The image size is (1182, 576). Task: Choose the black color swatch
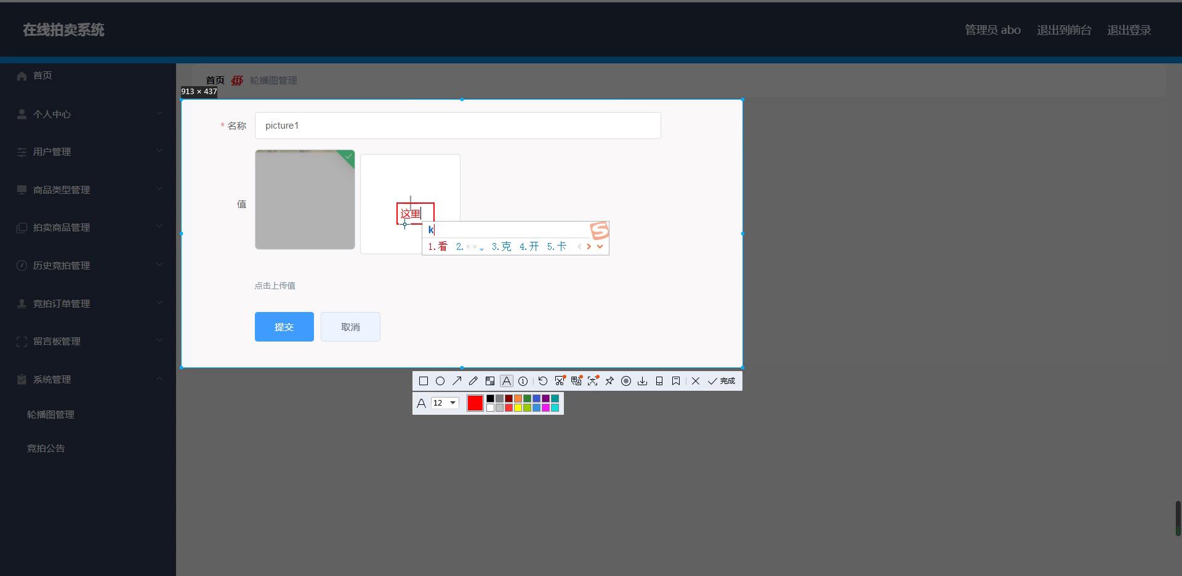click(x=490, y=399)
